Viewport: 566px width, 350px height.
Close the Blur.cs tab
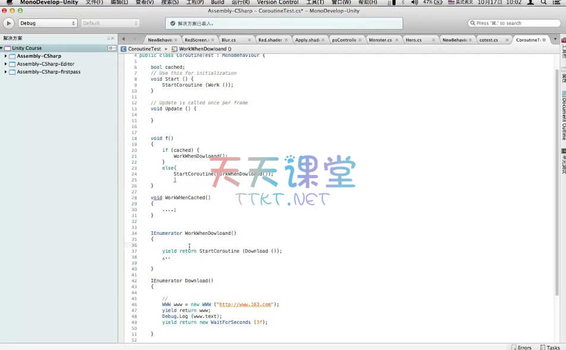(x=249, y=40)
